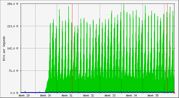Click the red vertical line near Week 31
Image resolution: width=179 pixels, height=98 pixels.
click(x=72, y=48)
